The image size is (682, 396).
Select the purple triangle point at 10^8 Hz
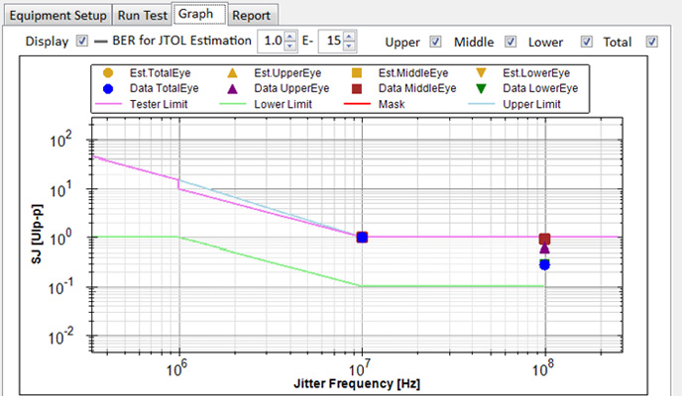544,248
